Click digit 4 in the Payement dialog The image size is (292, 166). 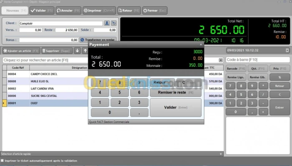click(100, 92)
